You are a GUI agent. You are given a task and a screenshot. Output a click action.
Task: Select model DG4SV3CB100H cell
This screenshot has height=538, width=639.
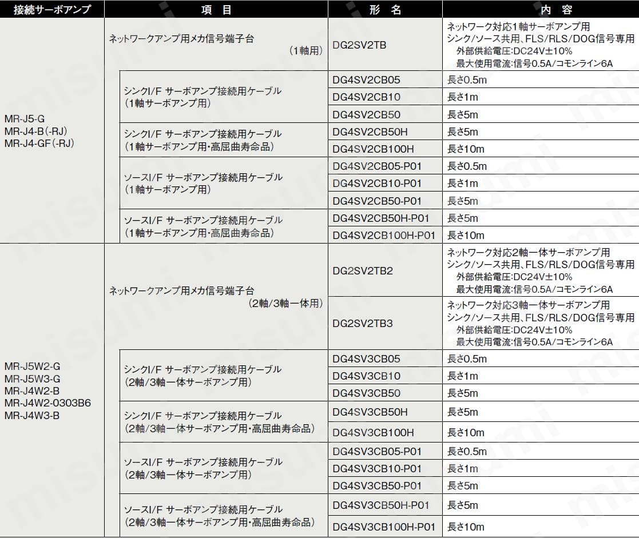(385, 432)
